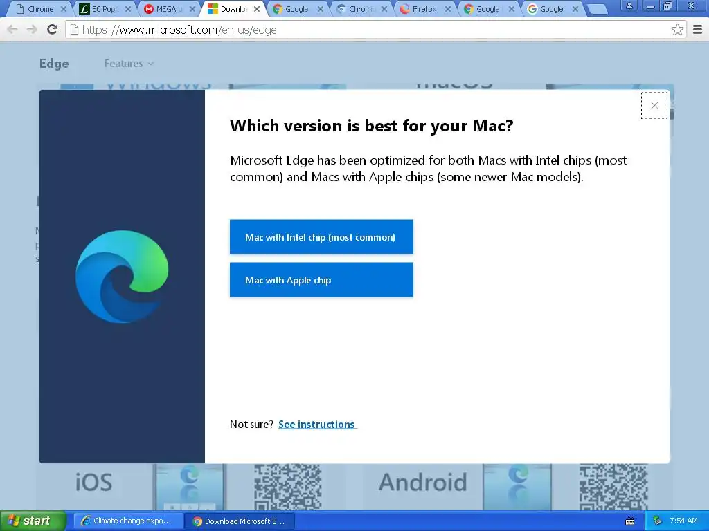
Task: Switch to the first Chrome tab
Action: (39, 9)
